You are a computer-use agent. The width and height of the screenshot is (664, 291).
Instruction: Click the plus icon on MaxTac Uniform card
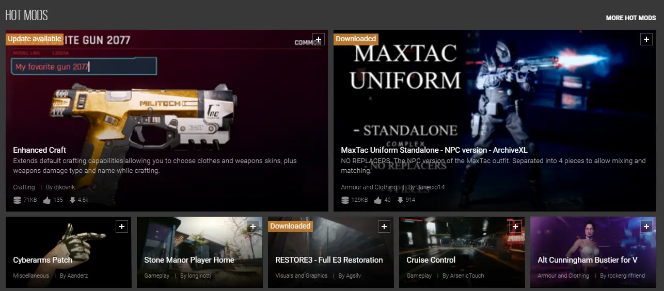click(x=646, y=39)
